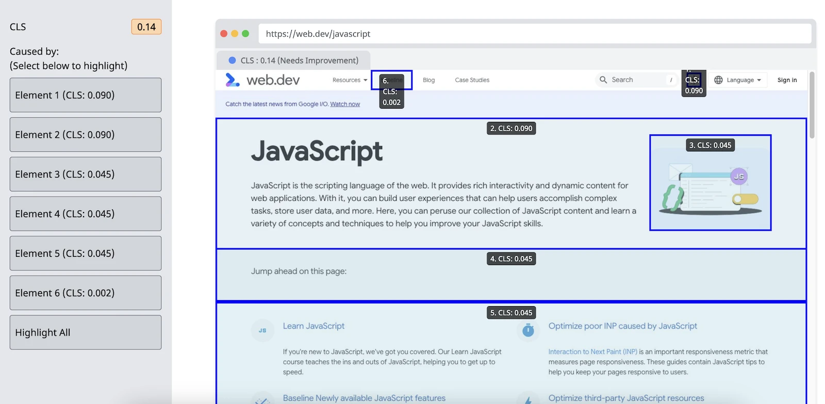The height and width of the screenshot is (404, 825).
Task: Open the Blog navigation item
Action: tap(428, 80)
